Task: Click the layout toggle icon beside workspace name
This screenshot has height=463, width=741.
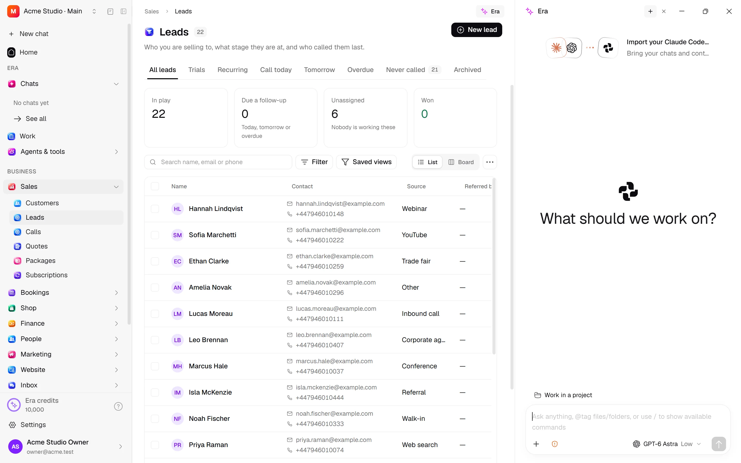Action: pos(110,11)
